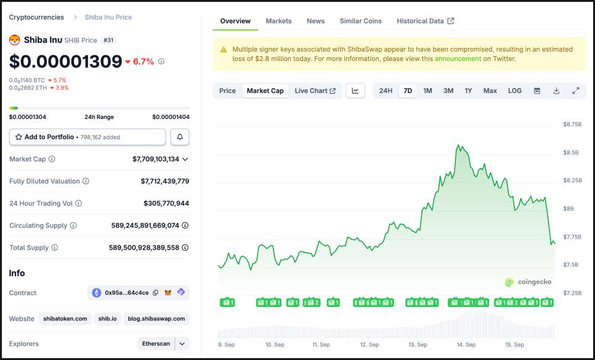Click info icon beside Circulating Supply label

click(x=73, y=225)
